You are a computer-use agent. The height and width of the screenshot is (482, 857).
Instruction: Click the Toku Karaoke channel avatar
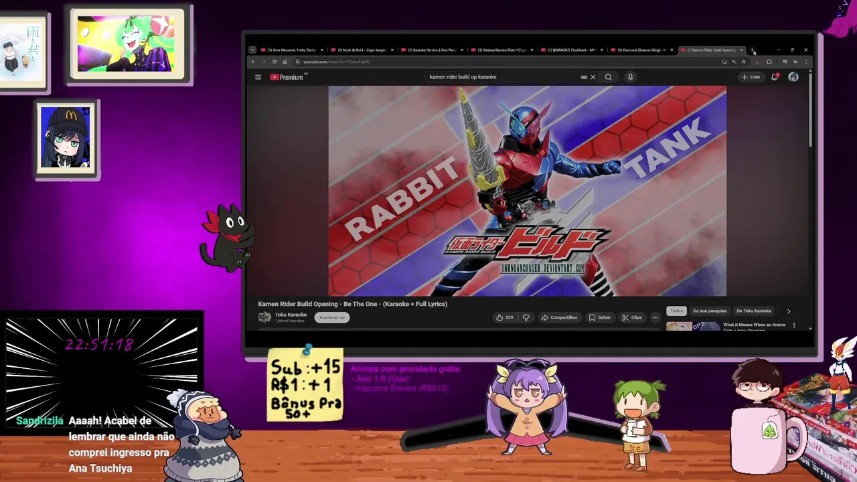pyautogui.click(x=264, y=317)
